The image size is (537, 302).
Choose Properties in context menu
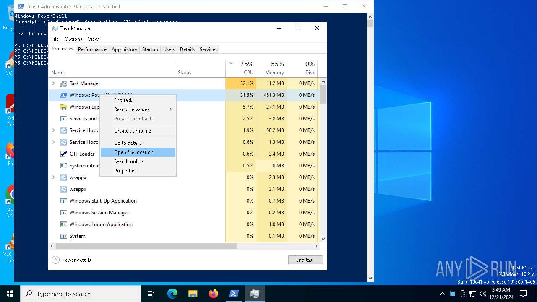[x=138, y=171]
